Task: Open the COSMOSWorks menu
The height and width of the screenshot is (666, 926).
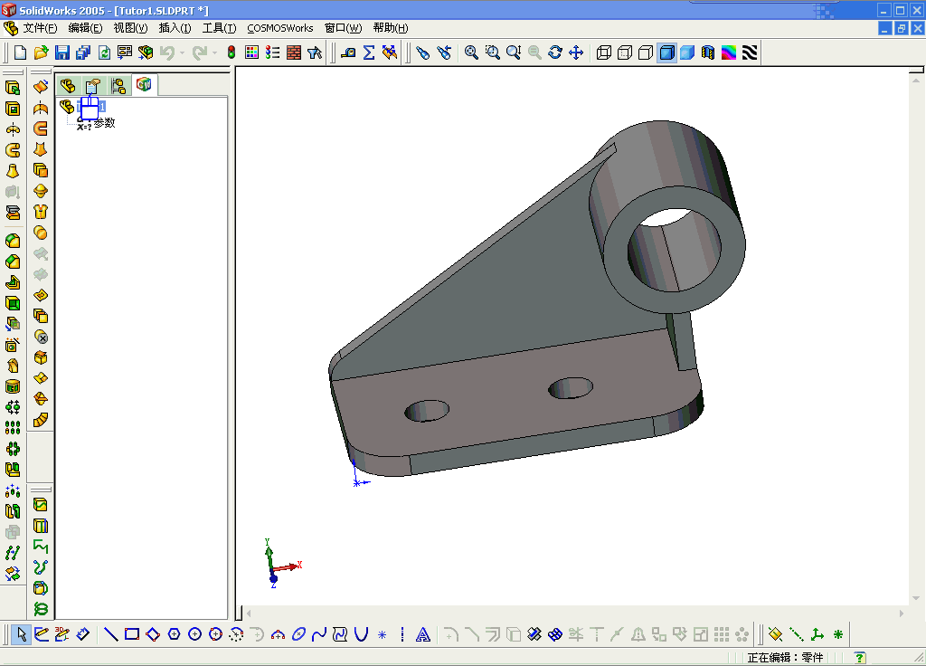Action: pyautogui.click(x=280, y=28)
